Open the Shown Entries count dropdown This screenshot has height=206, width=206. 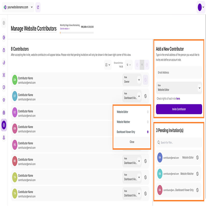129,65
